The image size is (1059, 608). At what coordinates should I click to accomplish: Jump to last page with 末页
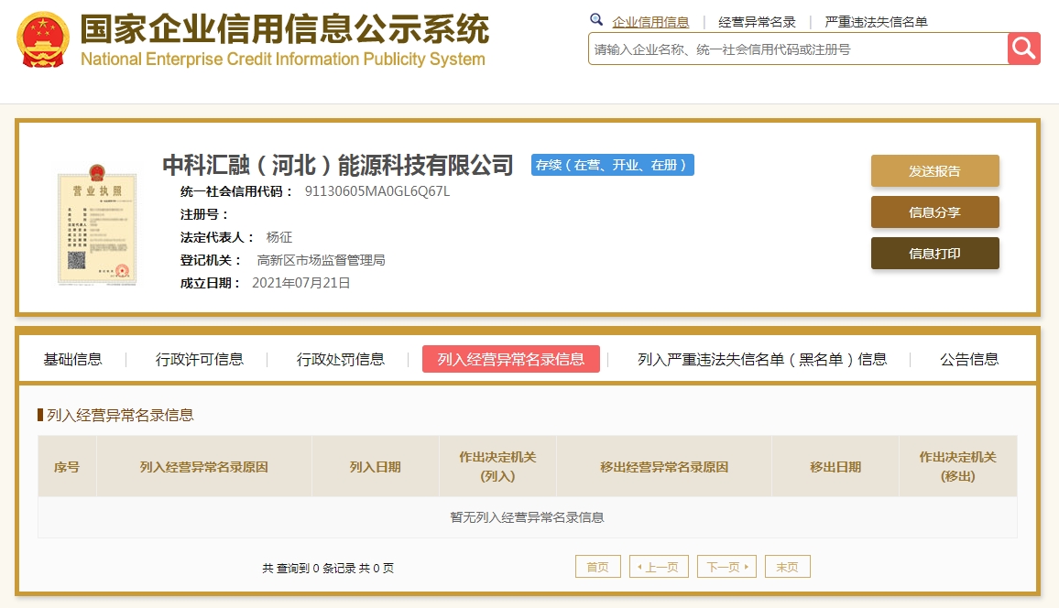pos(788,567)
